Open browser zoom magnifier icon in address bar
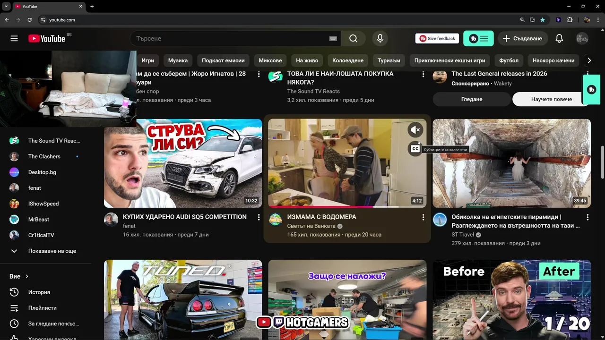The image size is (605, 340). click(x=522, y=20)
